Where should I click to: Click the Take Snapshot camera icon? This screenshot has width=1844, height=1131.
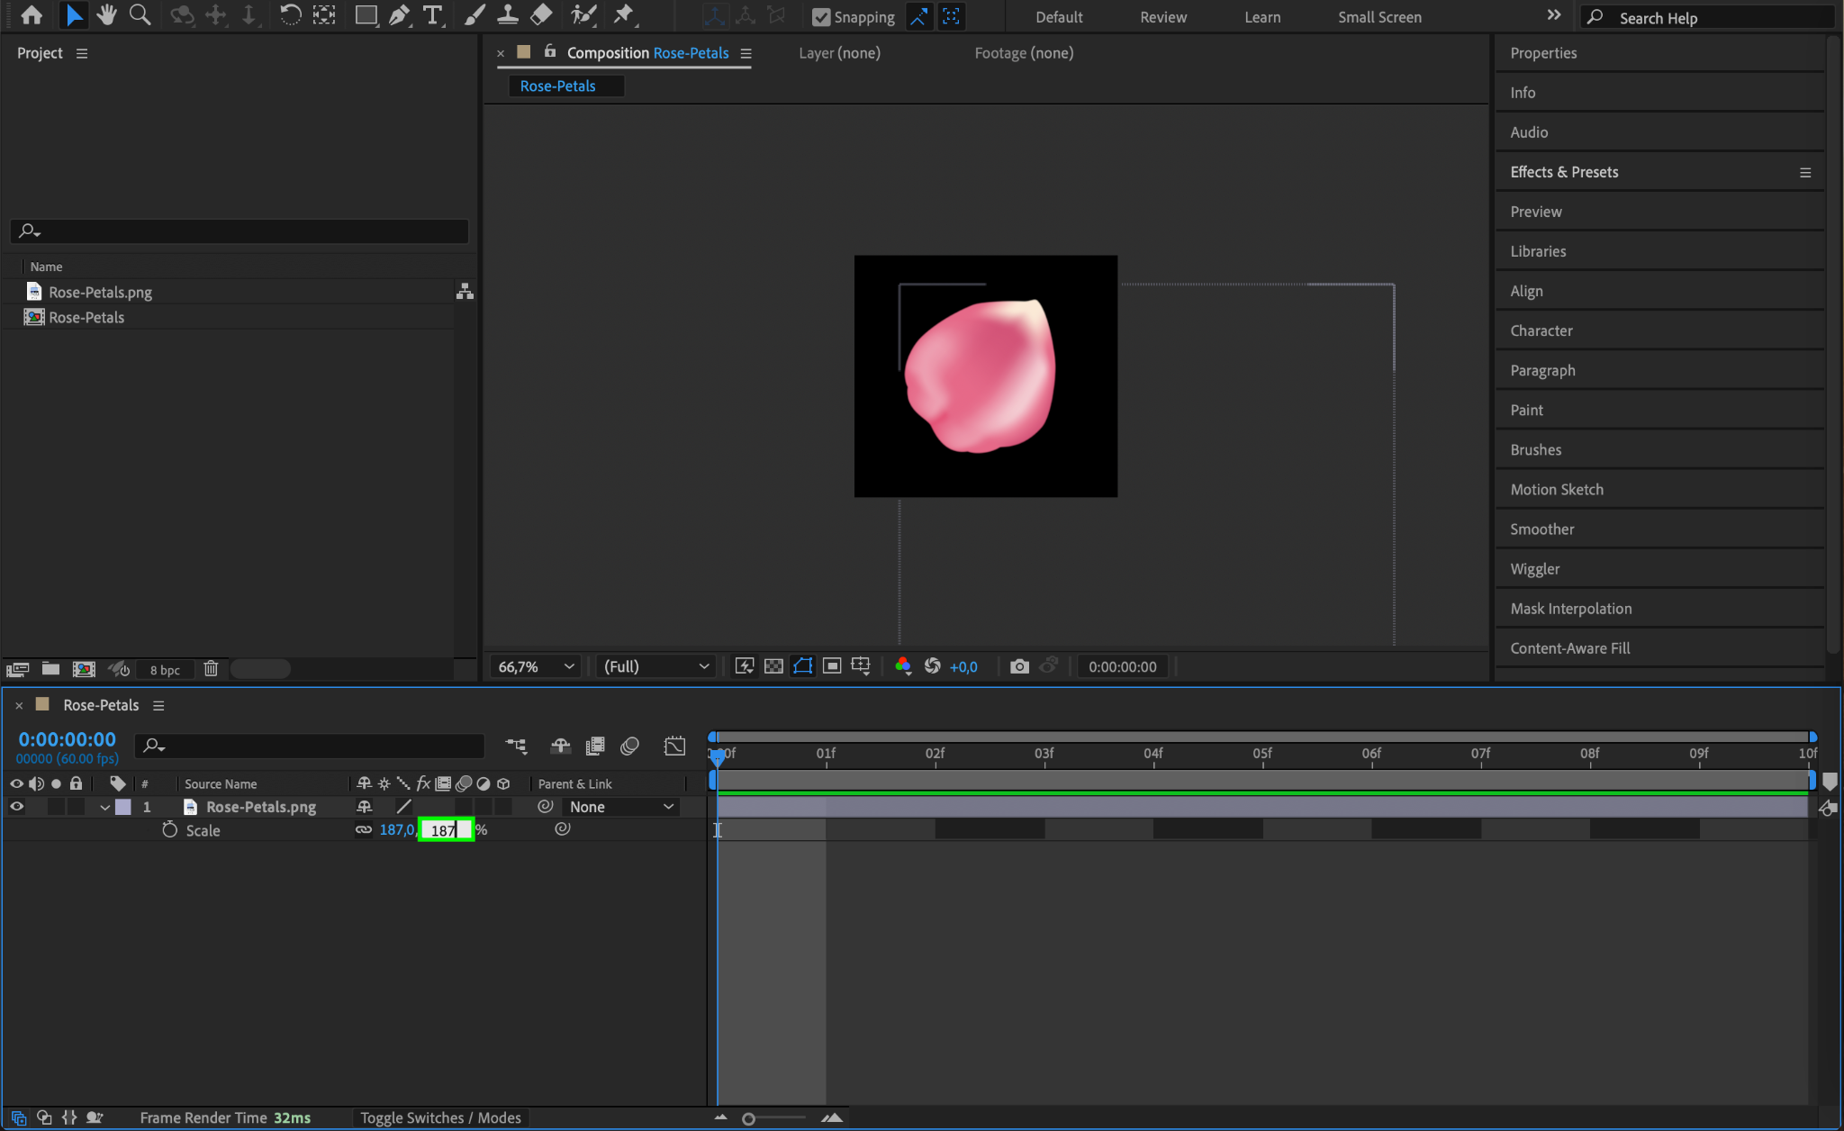[x=1019, y=666]
